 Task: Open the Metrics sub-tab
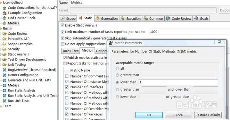[87, 50]
